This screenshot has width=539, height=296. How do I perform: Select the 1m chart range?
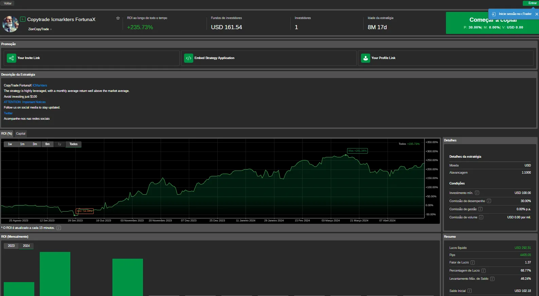(22, 144)
